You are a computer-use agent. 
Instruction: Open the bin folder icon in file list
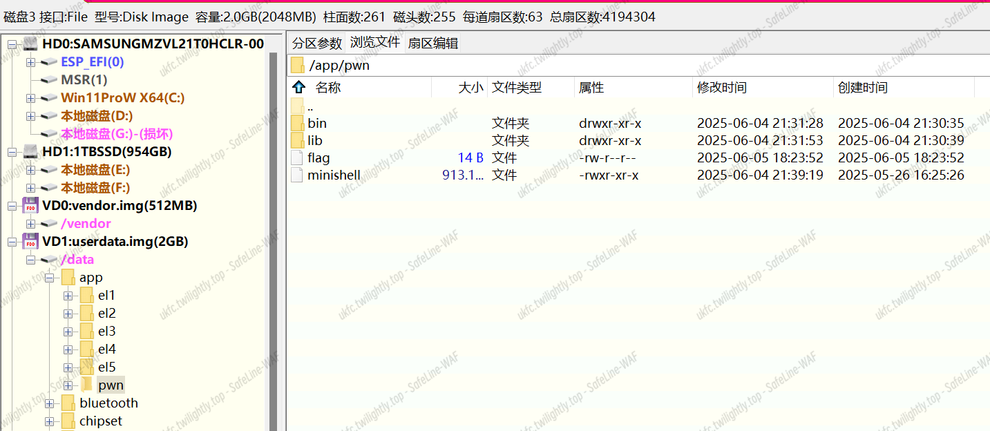[x=297, y=124]
